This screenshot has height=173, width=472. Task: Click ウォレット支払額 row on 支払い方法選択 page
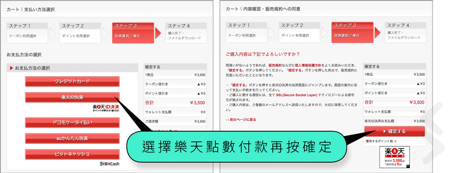point(175,112)
